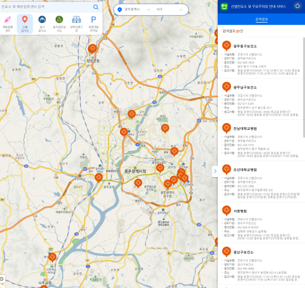Click the map marker above 장성군청
This screenshot has height=288, width=305.
[93, 49]
